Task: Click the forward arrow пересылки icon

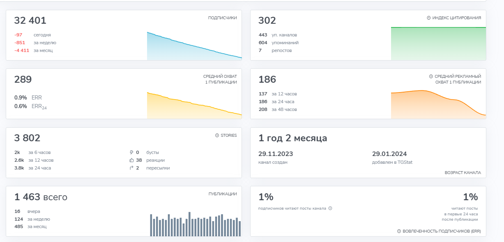Action: [131, 168]
